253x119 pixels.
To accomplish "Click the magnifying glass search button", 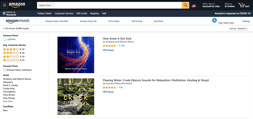I will pyautogui.click(x=186, y=5).
